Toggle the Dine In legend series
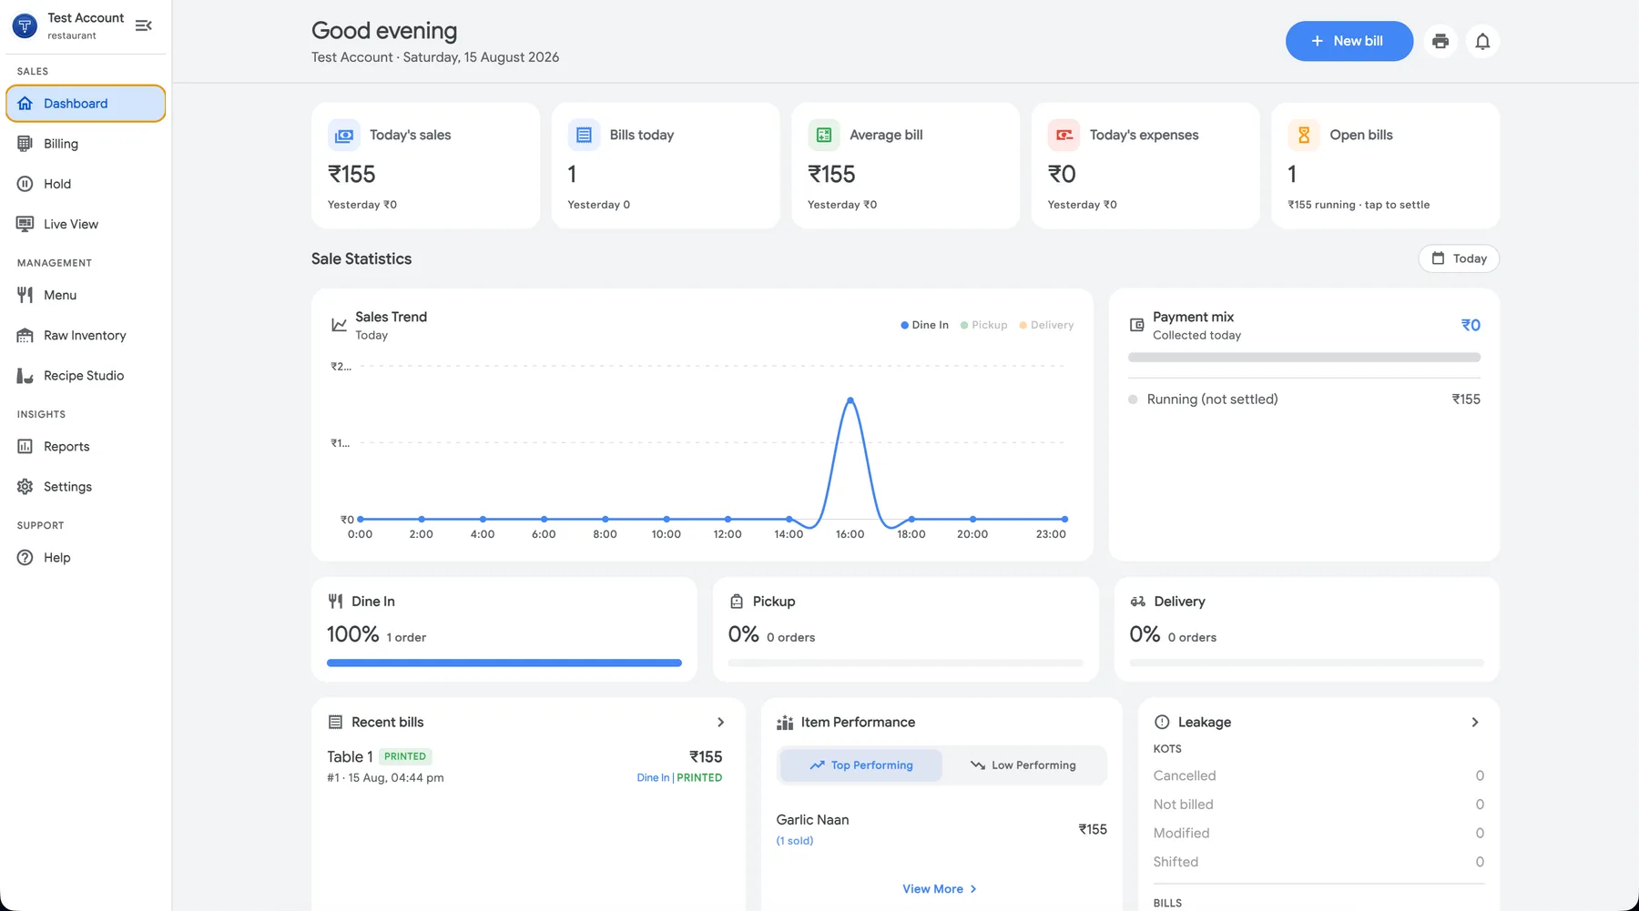Screen dimensions: 1639x911 924,325
